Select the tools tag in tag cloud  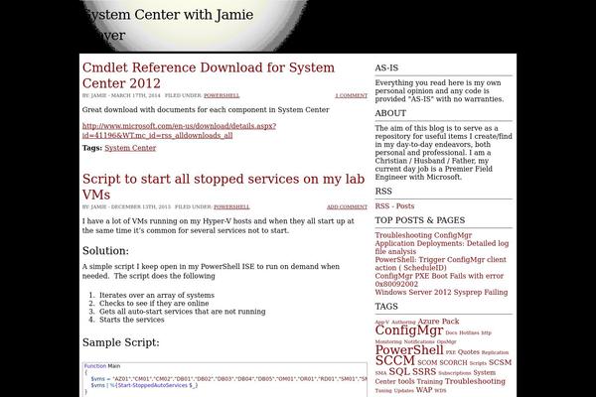[406, 381]
